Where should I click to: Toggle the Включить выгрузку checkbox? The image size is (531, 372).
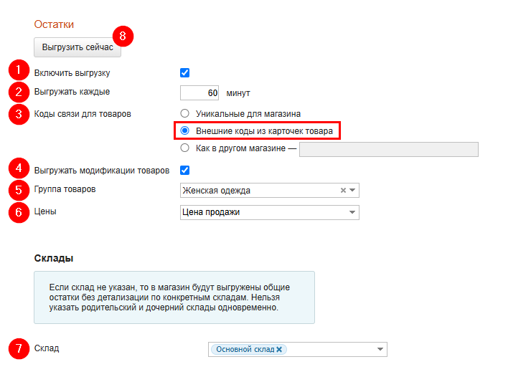(x=184, y=72)
